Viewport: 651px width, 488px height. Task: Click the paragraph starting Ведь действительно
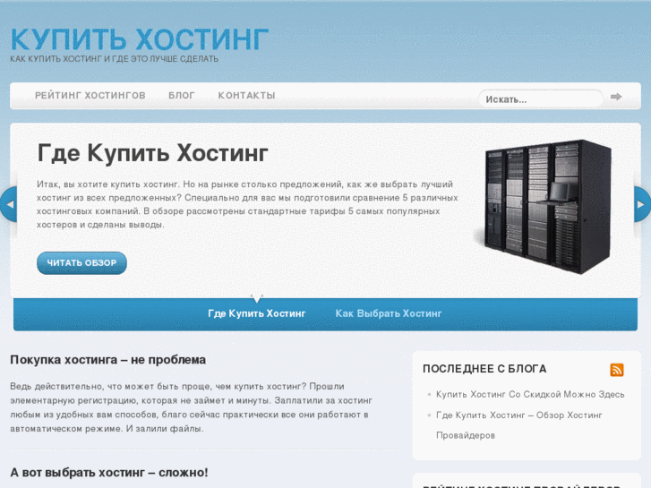[191, 407]
